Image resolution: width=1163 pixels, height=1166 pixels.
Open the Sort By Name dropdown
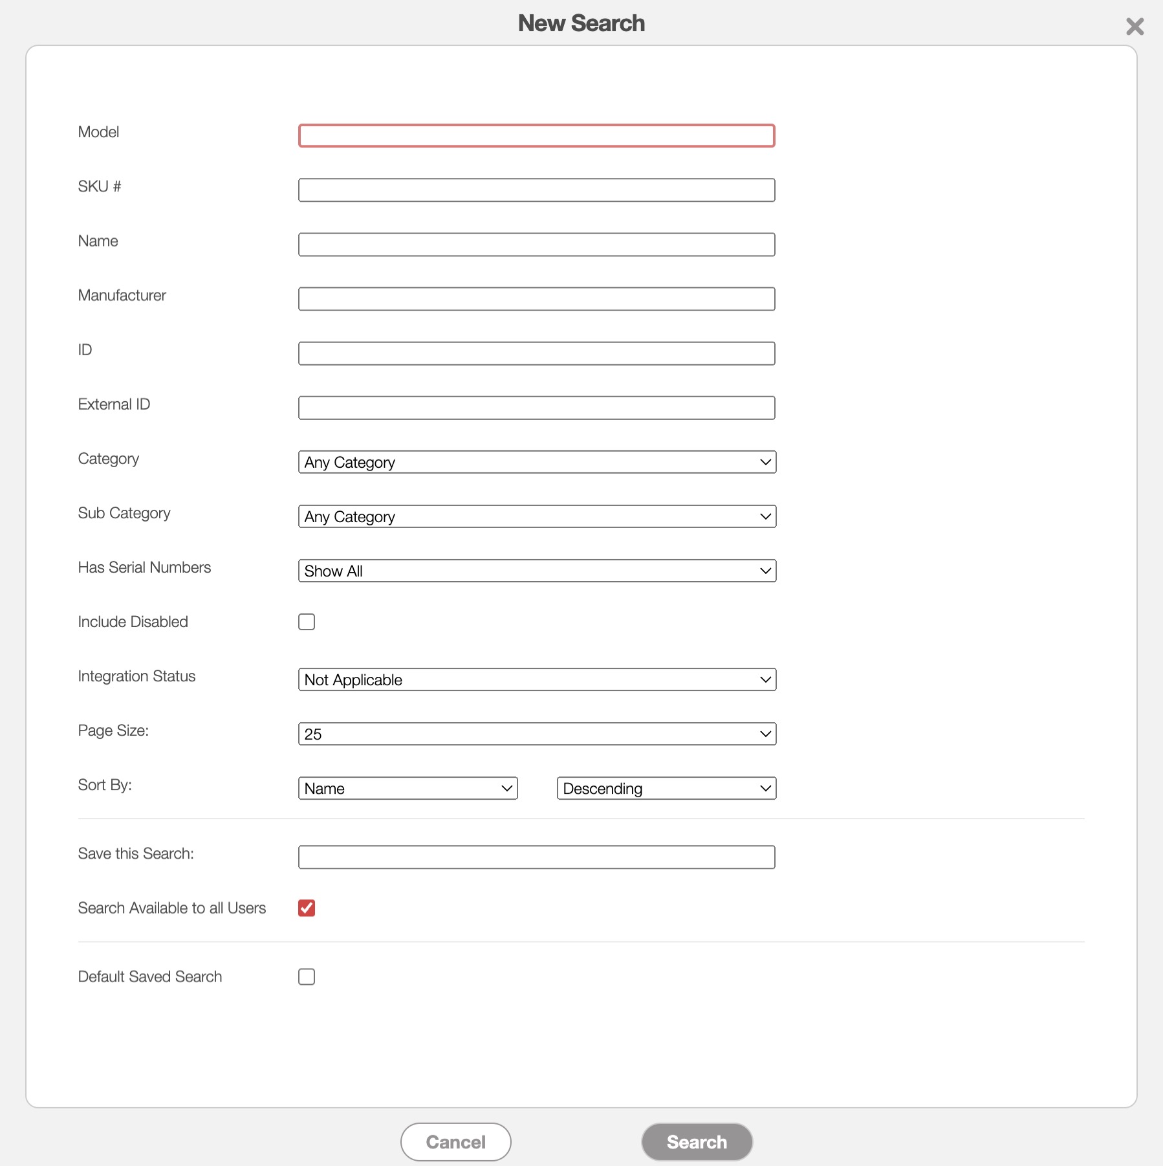pyautogui.click(x=408, y=788)
